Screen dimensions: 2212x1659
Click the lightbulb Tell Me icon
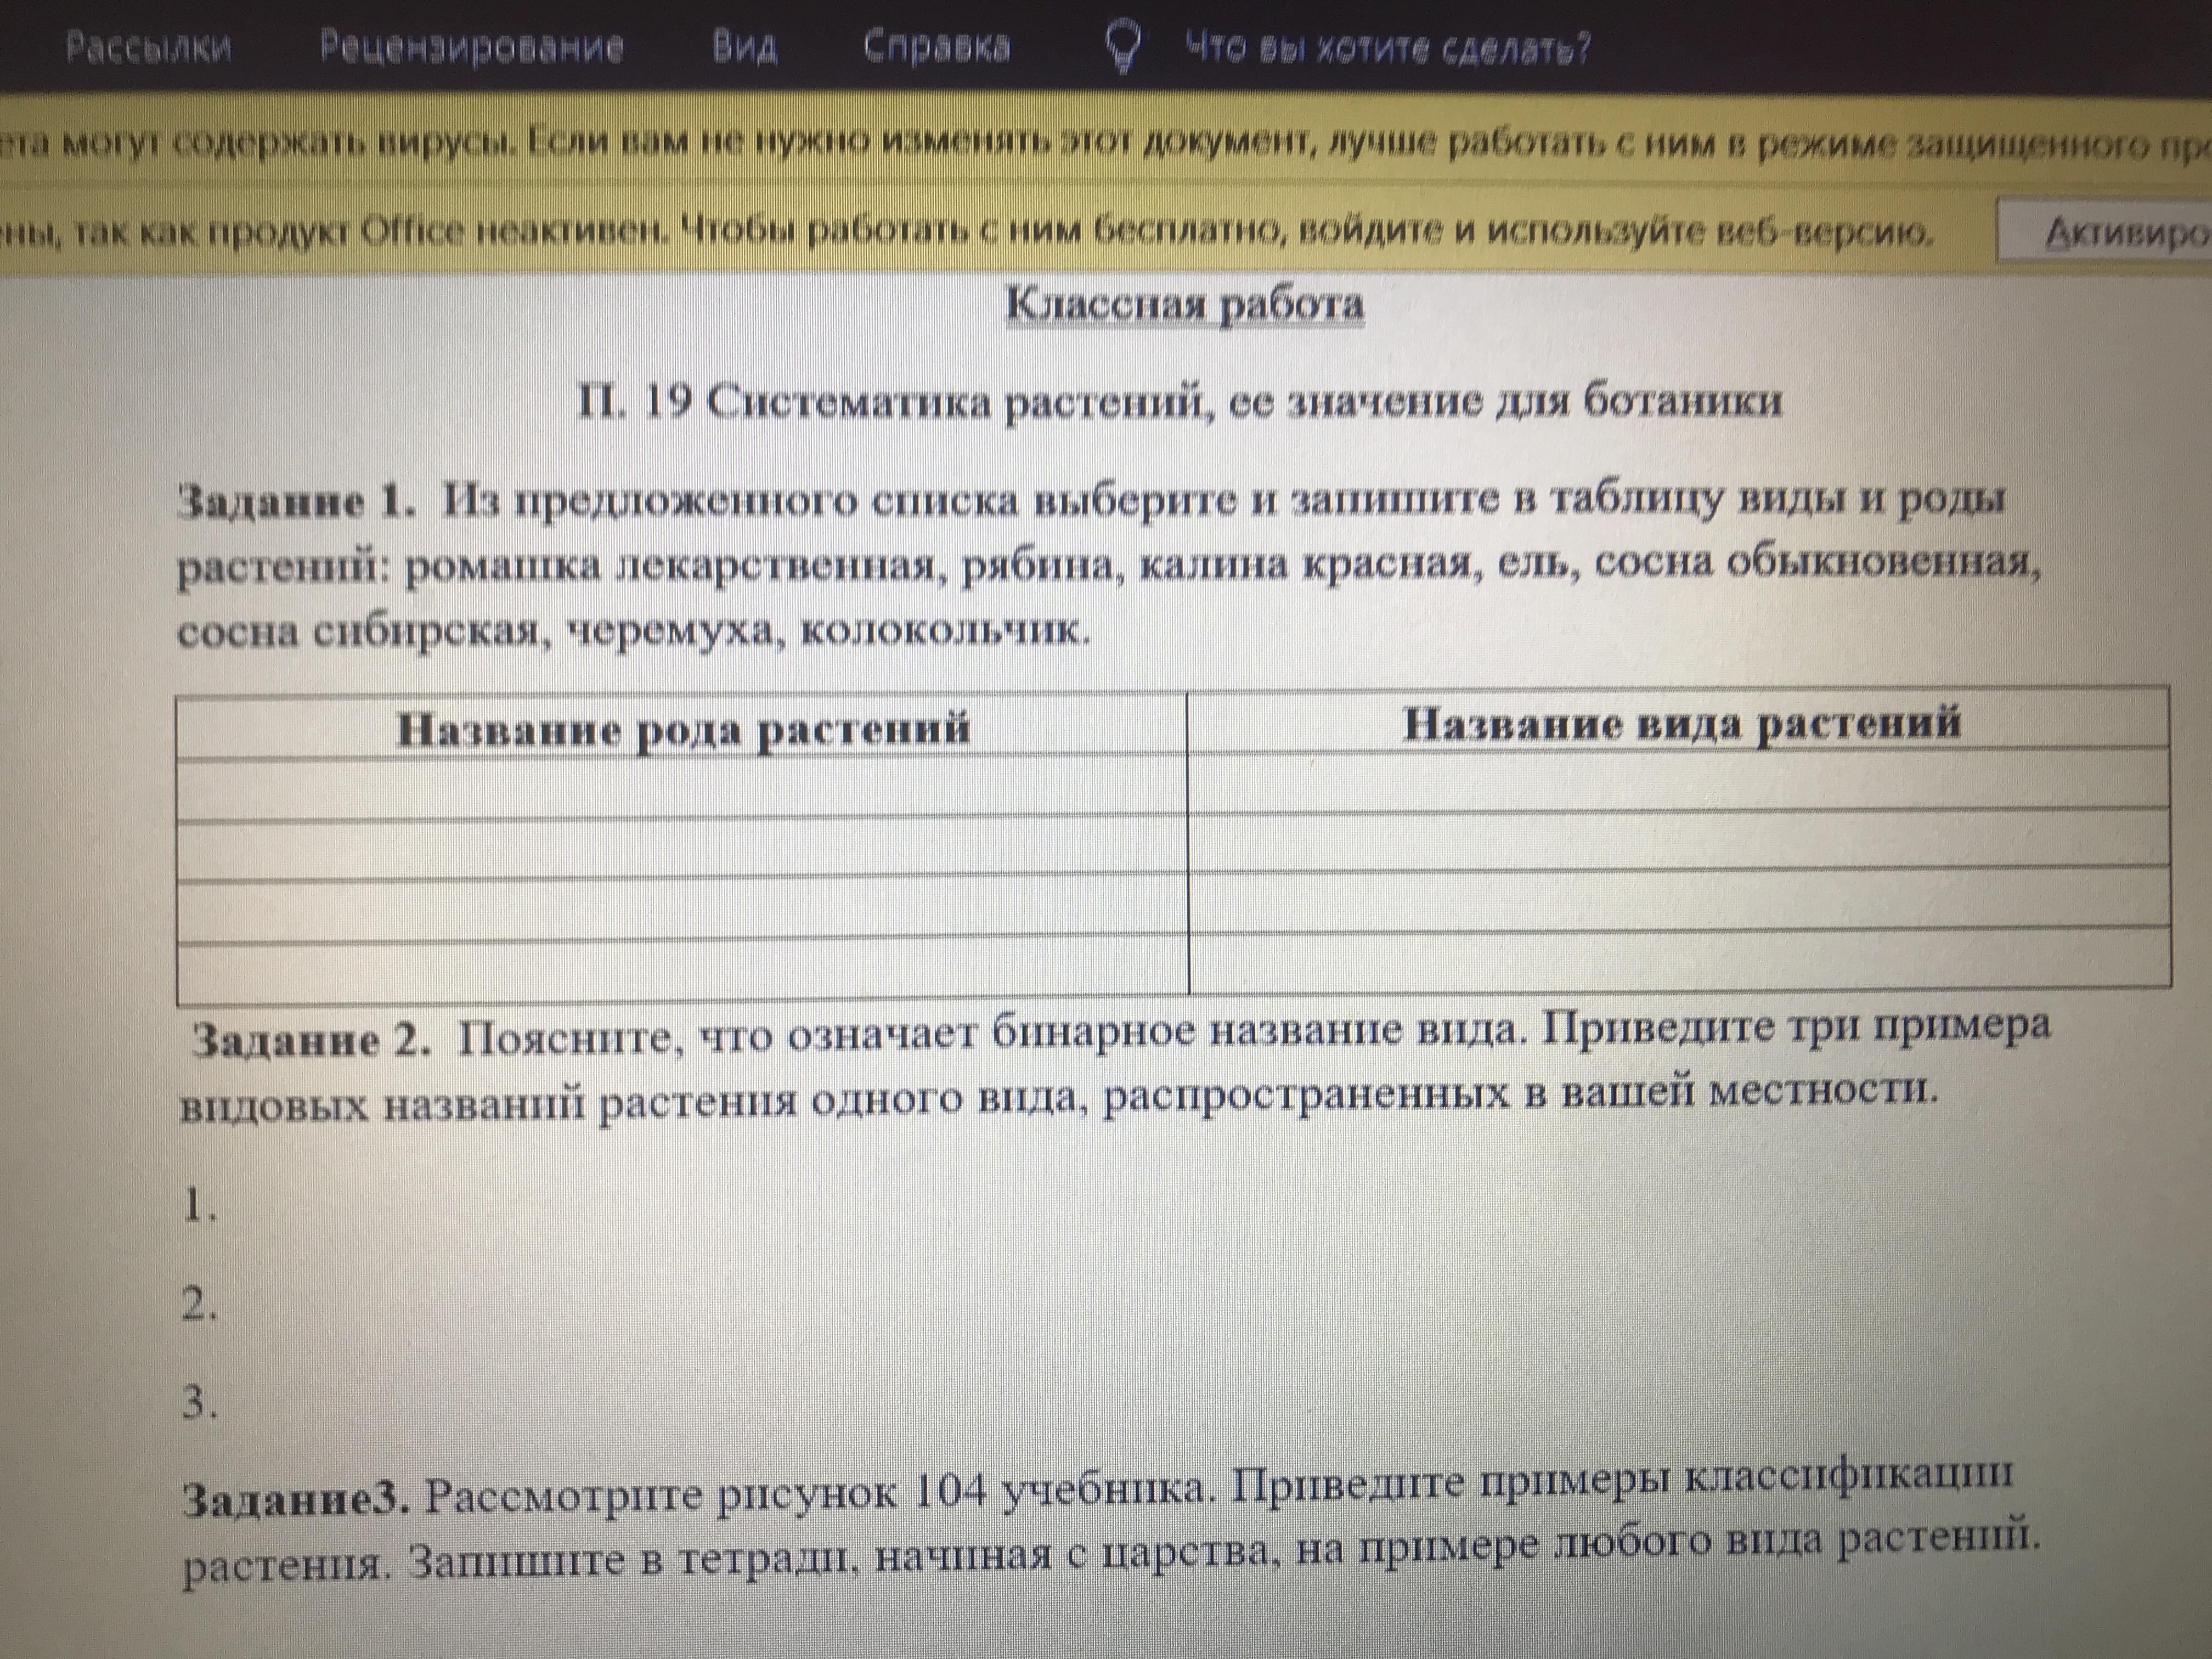pyautogui.click(x=1122, y=47)
